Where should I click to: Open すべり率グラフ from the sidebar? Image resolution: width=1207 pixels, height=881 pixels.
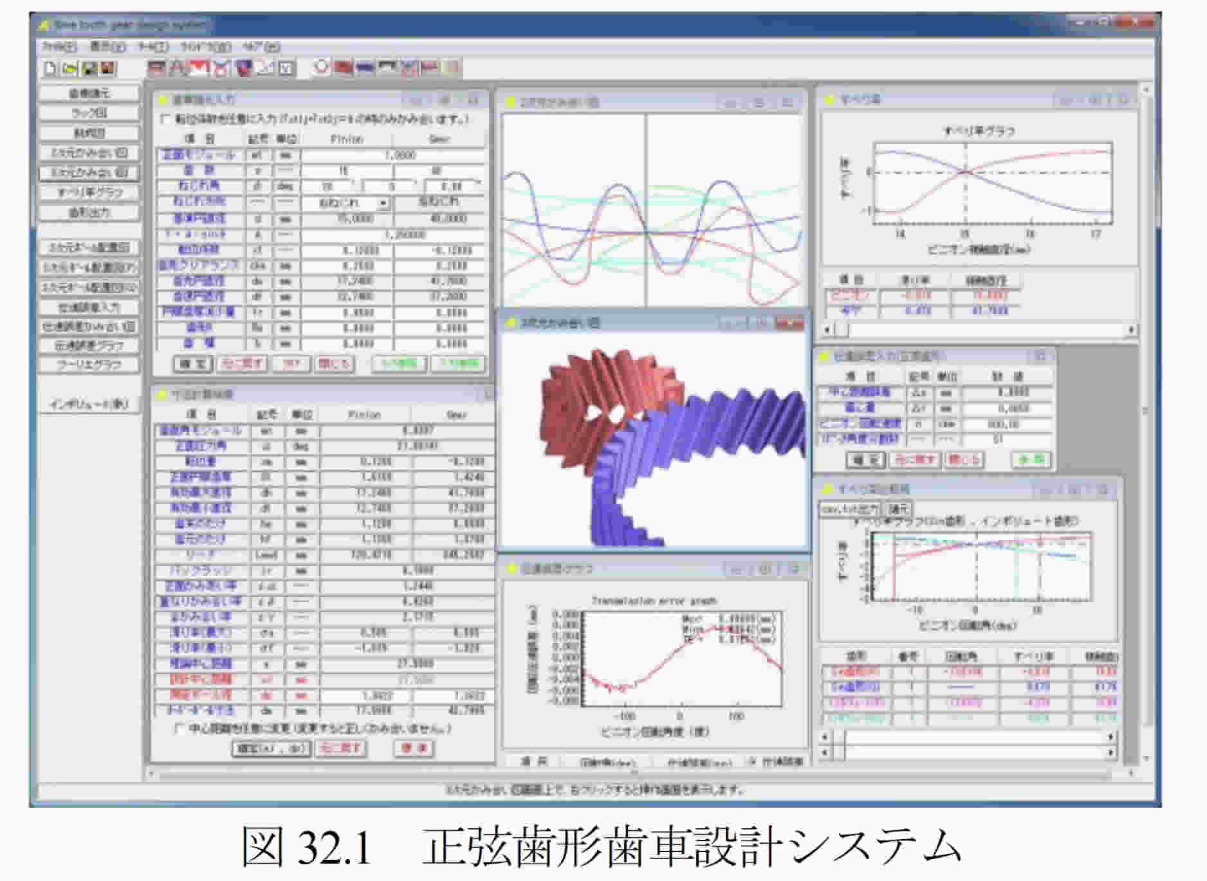[x=89, y=192]
